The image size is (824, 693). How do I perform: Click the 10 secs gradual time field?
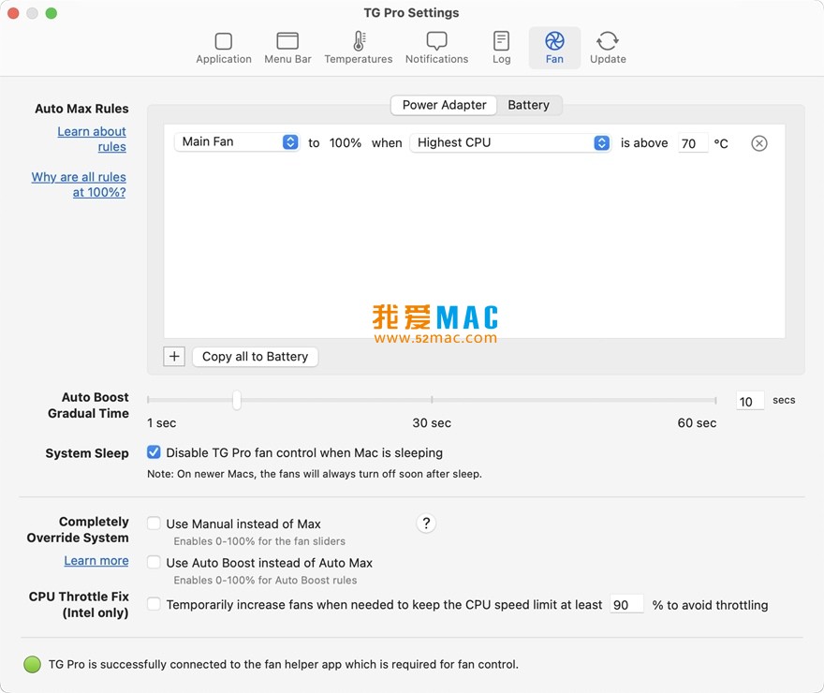pyautogui.click(x=750, y=402)
